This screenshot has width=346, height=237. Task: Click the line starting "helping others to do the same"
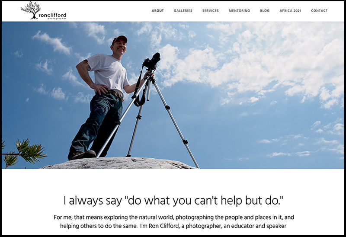tap(173, 226)
